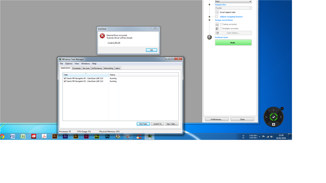Click the Switch To button
The image size is (326, 183).
tap(157, 124)
